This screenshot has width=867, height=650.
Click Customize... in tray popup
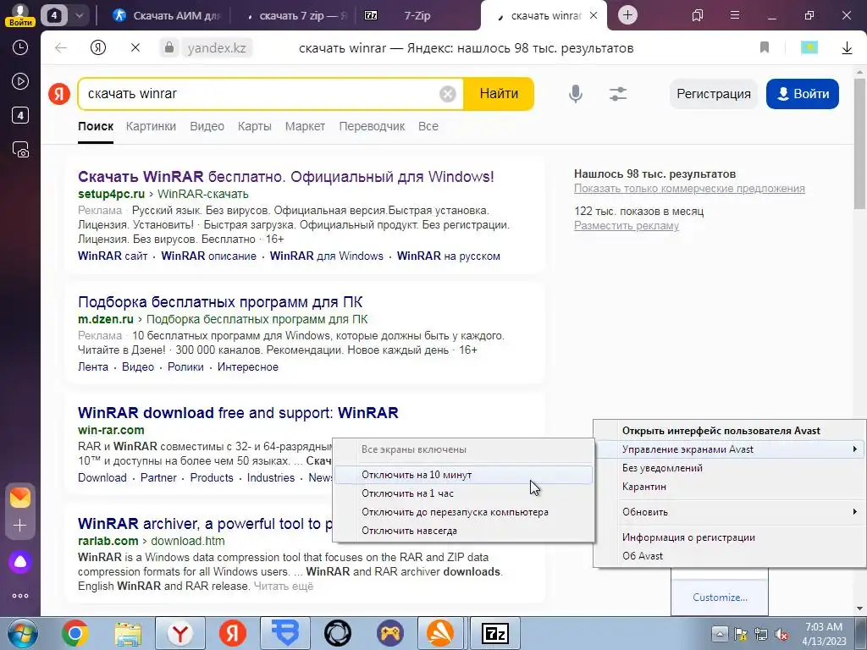point(720,598)
